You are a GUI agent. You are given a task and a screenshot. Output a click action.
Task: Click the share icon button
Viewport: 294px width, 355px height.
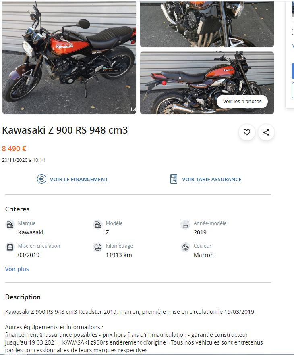click(x=266, y=132)
